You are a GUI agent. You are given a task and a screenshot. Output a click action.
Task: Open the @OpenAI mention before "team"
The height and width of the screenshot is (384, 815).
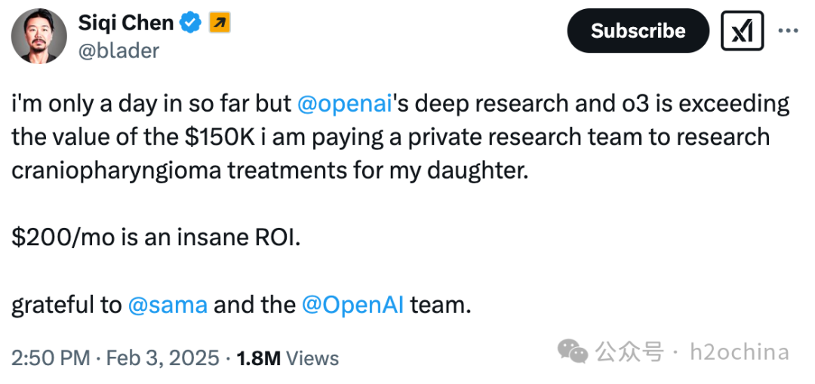click(352, 304)
